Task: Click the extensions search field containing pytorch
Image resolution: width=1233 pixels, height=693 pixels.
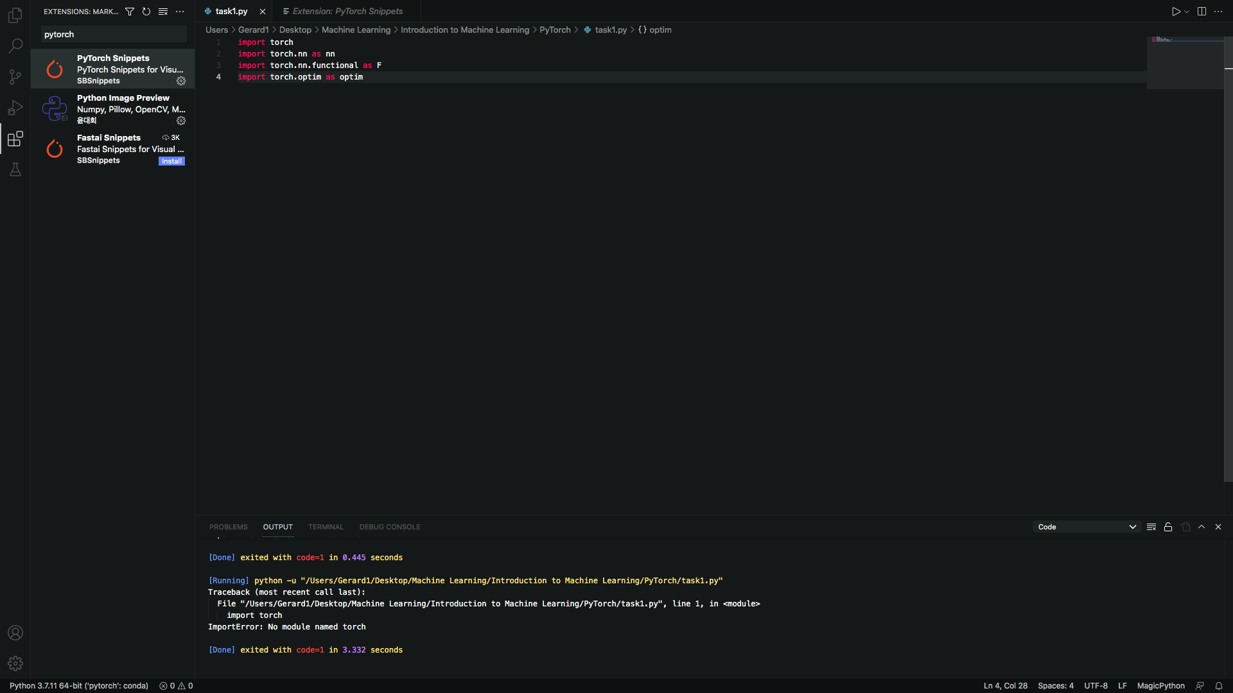Action: (114, 35)
